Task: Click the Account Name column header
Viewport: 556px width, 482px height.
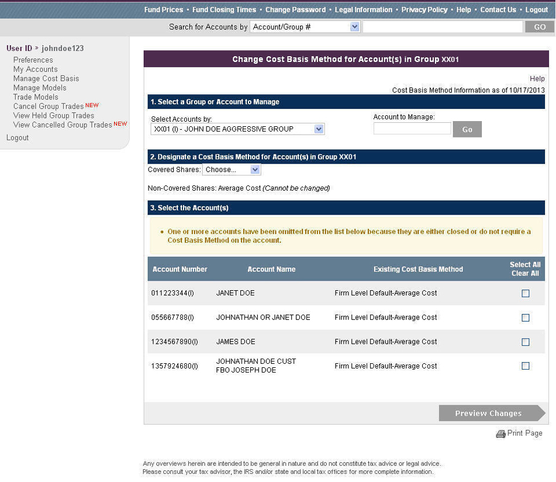Action: pyautogui.click(x=271, y=269)
